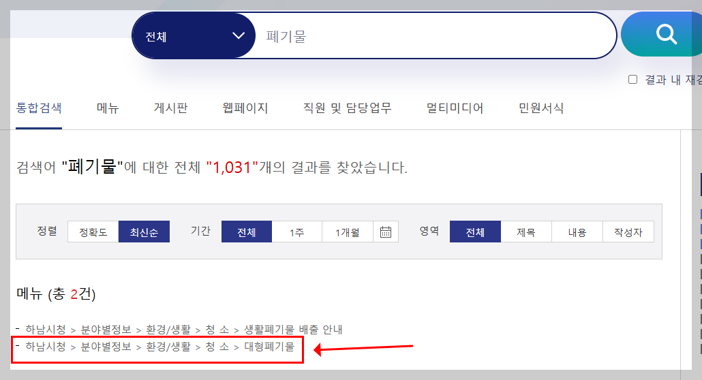The image size is (702, 380).
Task: Set 기간 filter to 전체
Action: point(247,232)
